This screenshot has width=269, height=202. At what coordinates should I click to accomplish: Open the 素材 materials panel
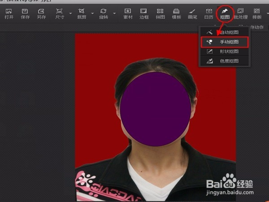click(x=128, y=14)
